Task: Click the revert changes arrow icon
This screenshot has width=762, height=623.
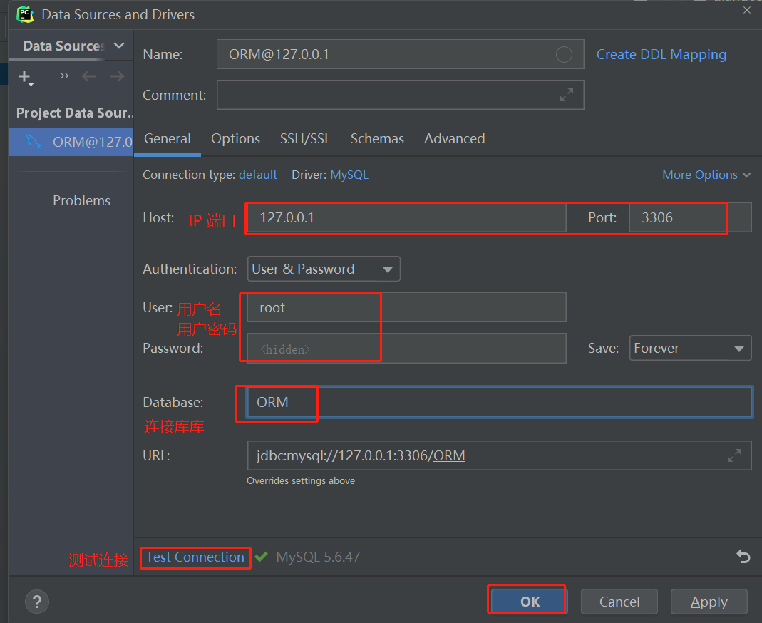Action: [743, 557]
